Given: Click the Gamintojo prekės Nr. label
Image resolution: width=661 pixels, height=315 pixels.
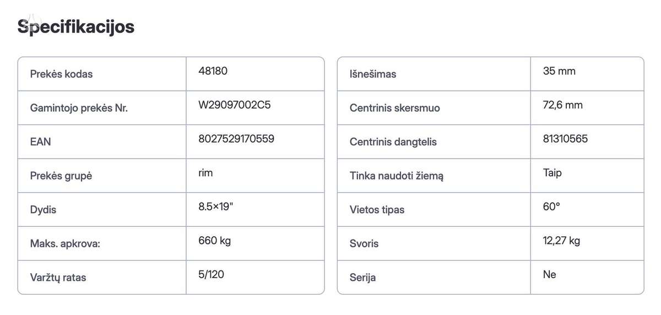Looking at the screenshot, I should pyautogui.click(x=79, y=108).
